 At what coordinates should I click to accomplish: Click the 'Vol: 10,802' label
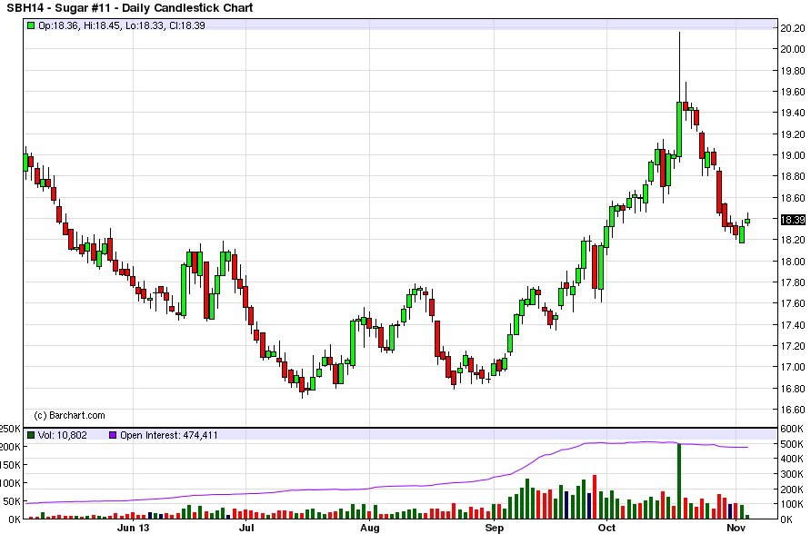pyautogui.click(x=62, y=435)
